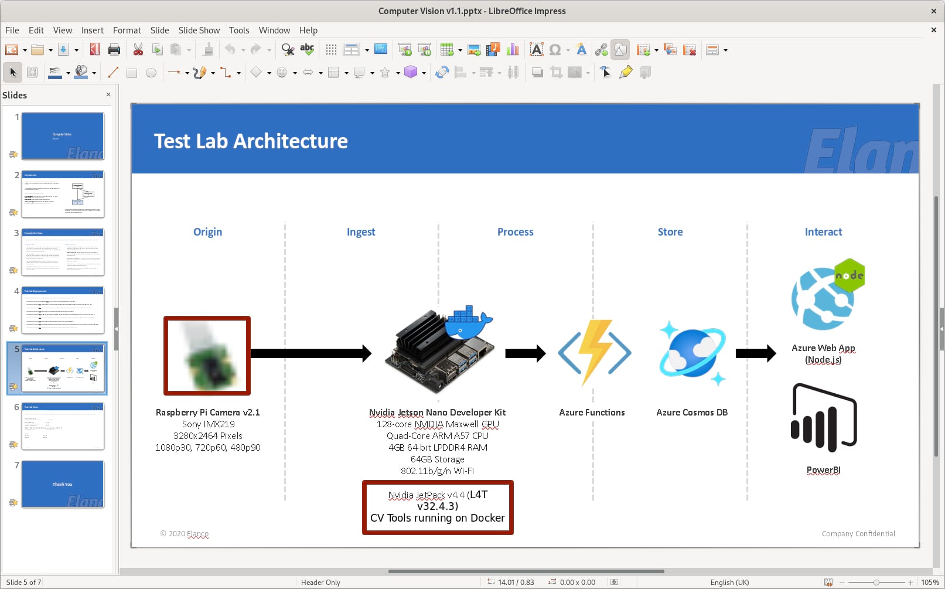Open the Fill Color dropdown arrow

coord(94,73)
